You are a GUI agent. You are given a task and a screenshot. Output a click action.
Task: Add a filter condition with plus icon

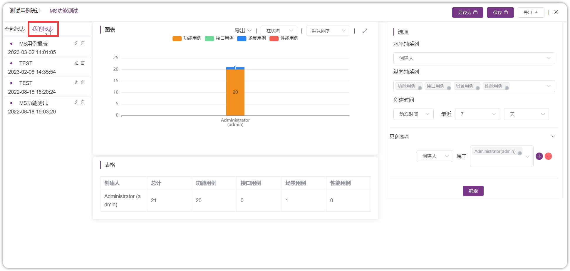click(x=539, y=156)
